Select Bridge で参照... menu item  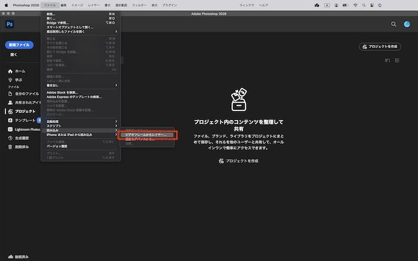[81, 23]
